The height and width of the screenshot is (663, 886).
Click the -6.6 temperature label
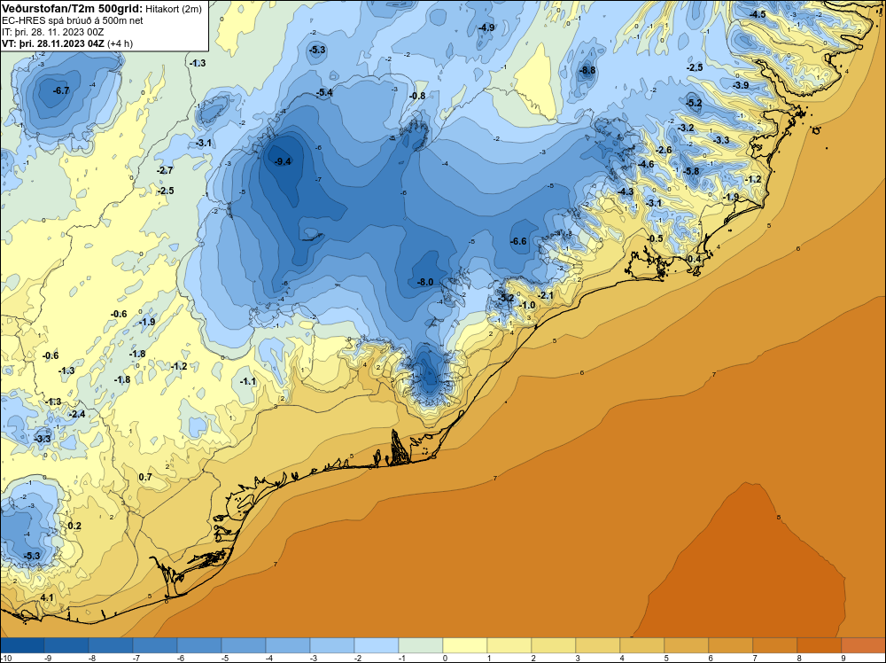pos(518,241)
